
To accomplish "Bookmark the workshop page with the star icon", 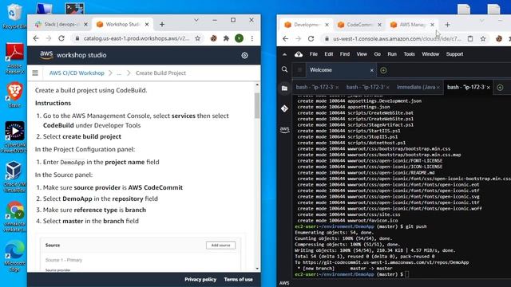I will 197,38.
